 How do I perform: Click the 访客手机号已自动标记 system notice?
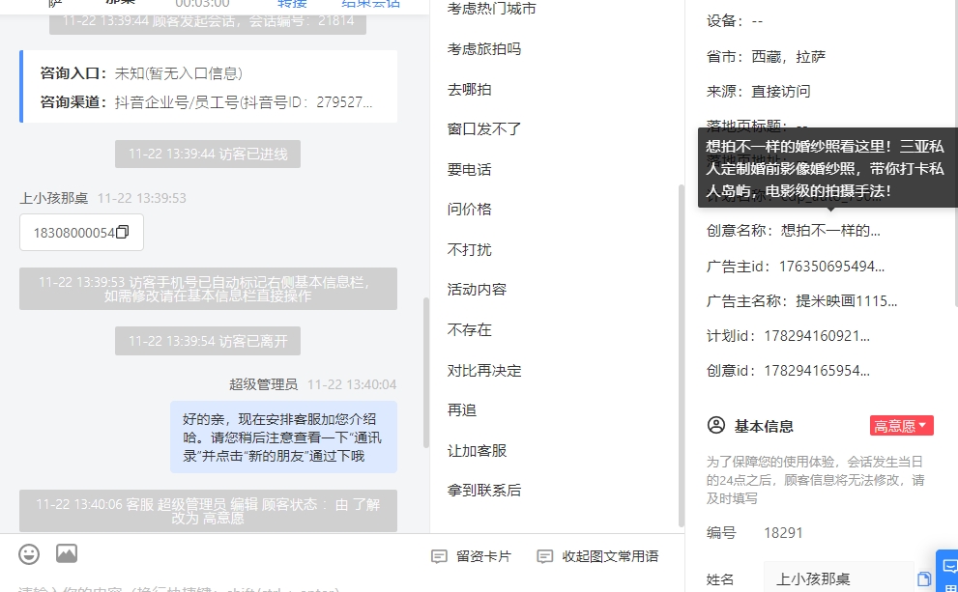pyautogui.click(x=208, y=289)
